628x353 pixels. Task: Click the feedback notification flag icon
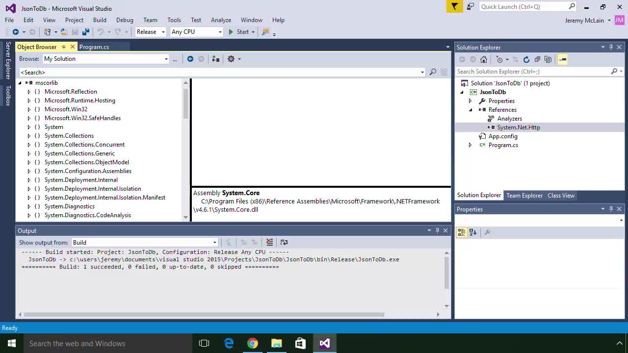454,6
